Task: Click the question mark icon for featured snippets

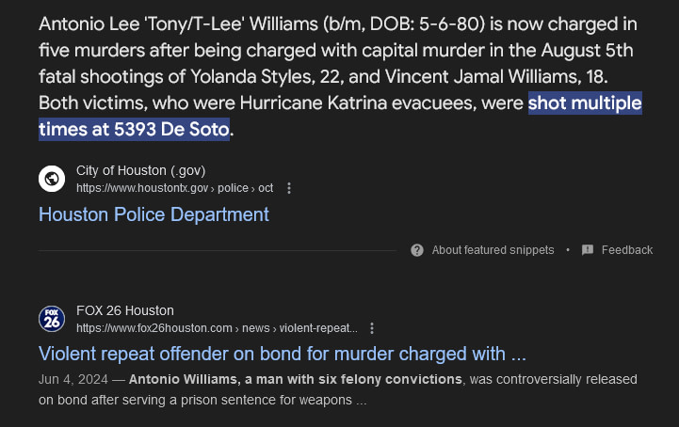Action: pyautogui.click(x=417, y=250)
